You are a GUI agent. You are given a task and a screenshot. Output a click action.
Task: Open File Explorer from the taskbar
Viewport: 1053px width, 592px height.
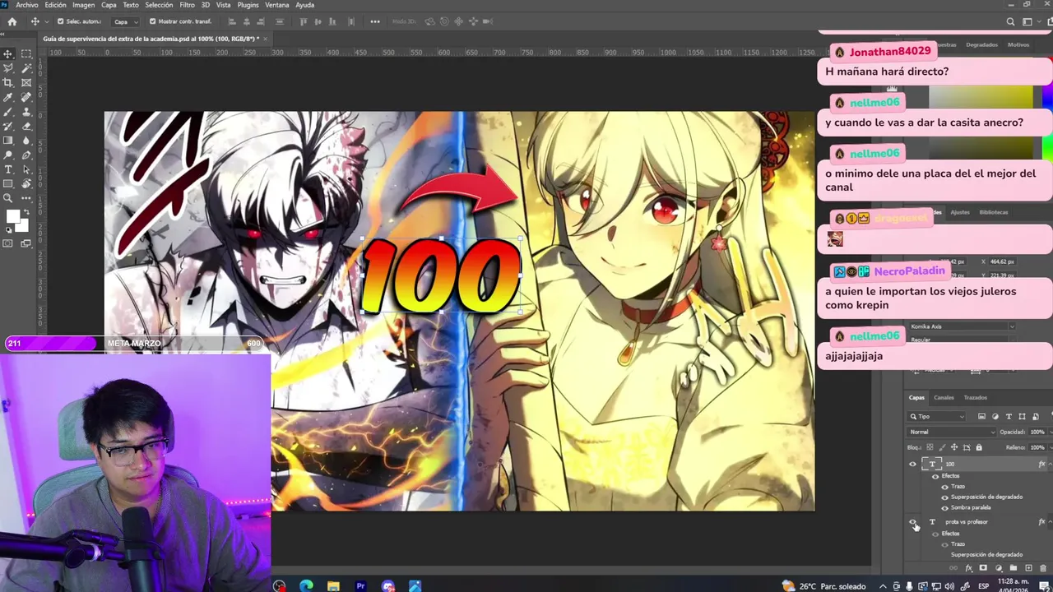(333, 586)
